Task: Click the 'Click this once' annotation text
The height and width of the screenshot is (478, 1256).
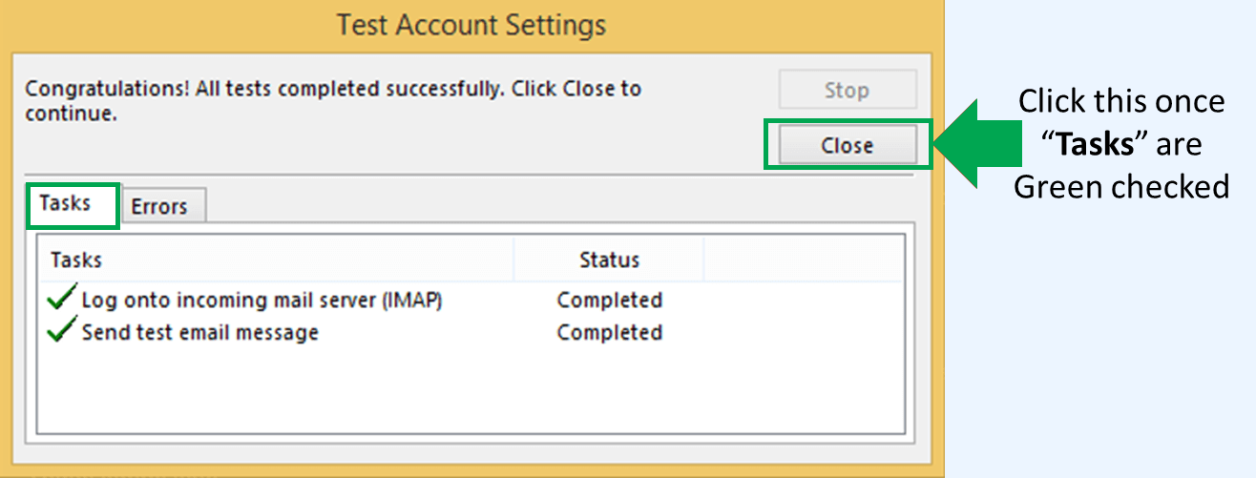Action: 1120,101
